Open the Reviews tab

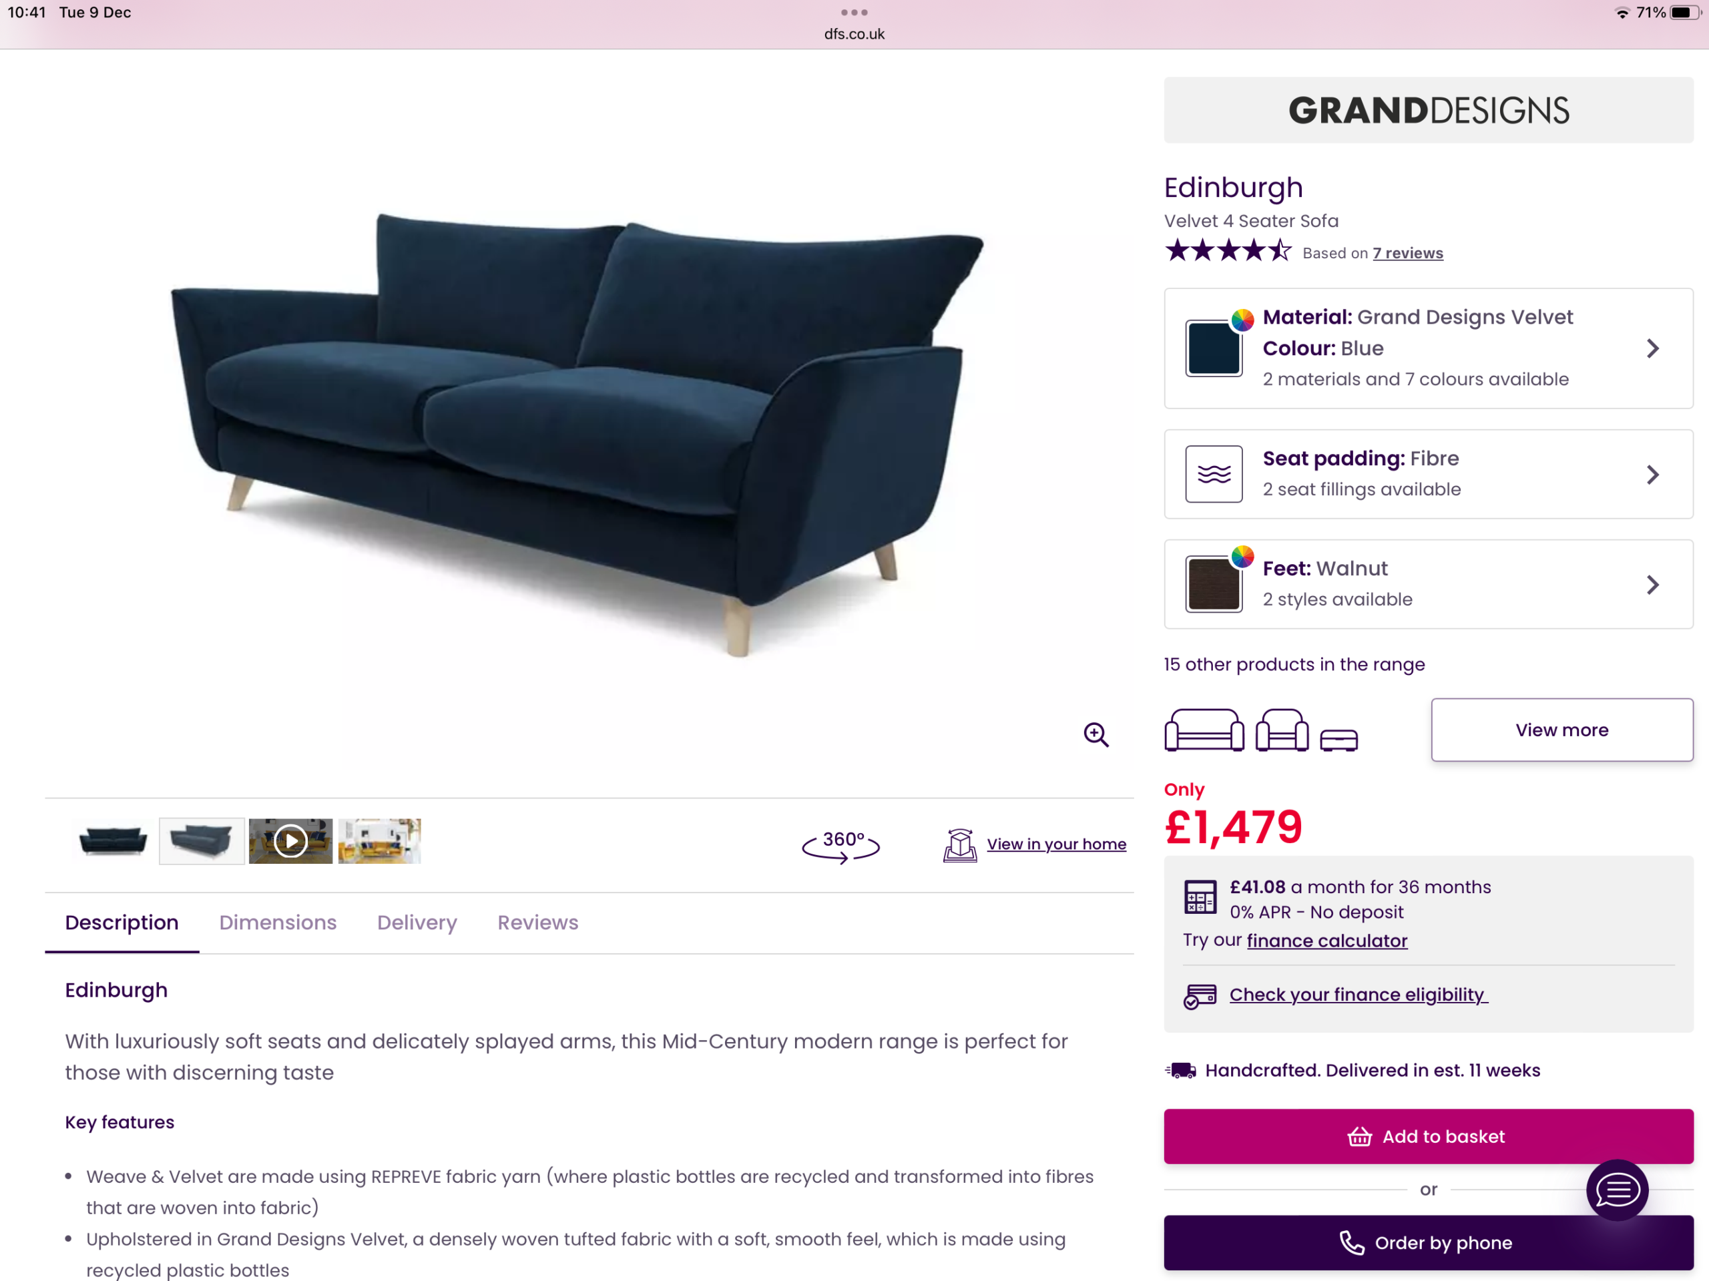[x=537, y=923]
